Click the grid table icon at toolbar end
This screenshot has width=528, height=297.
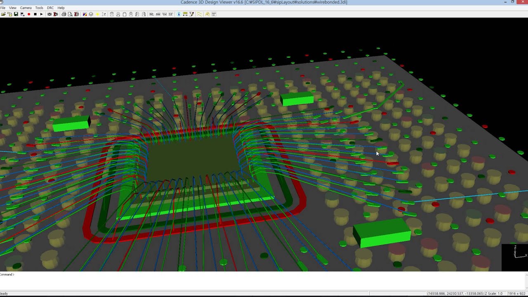pyautogui.click(x=214, y=14)
